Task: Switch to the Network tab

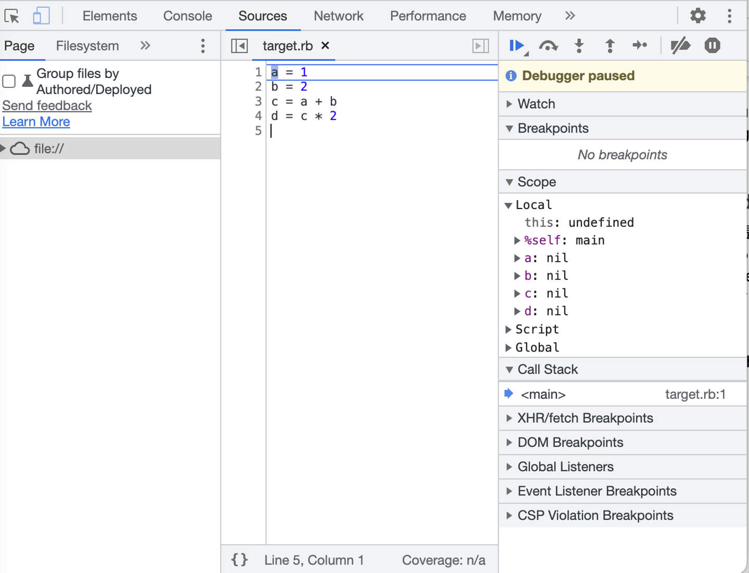Action: pyautogui.click(x=338, y=16)
